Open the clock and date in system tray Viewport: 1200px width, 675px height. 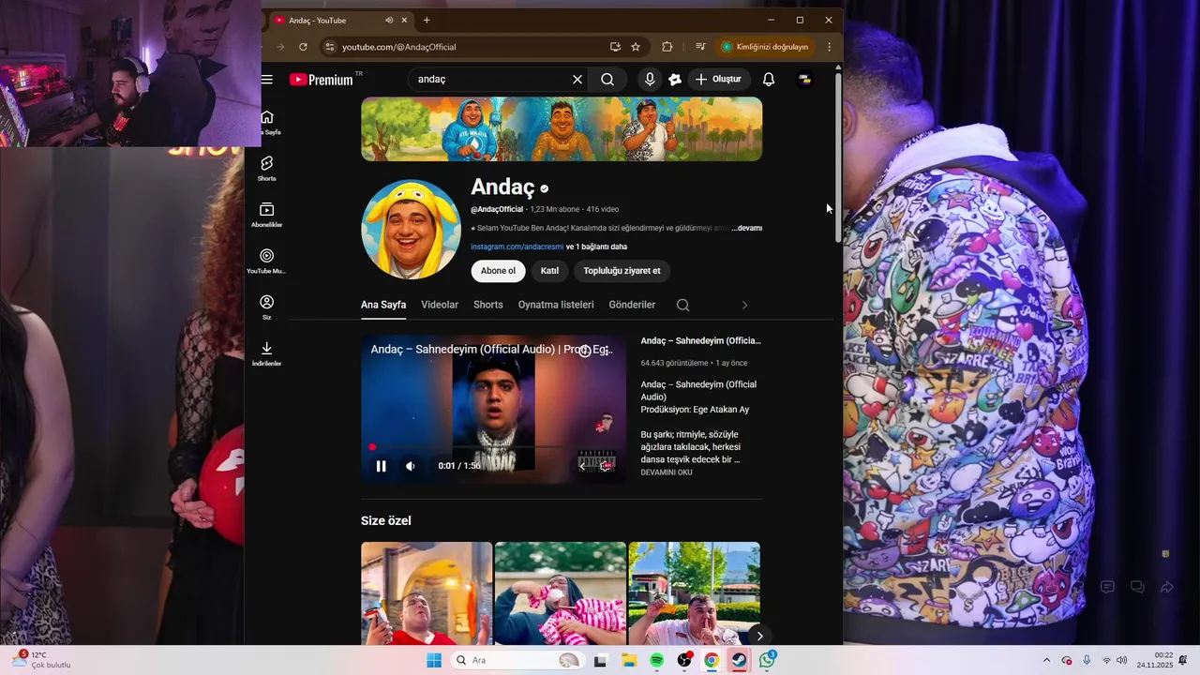click(1155, 660)
